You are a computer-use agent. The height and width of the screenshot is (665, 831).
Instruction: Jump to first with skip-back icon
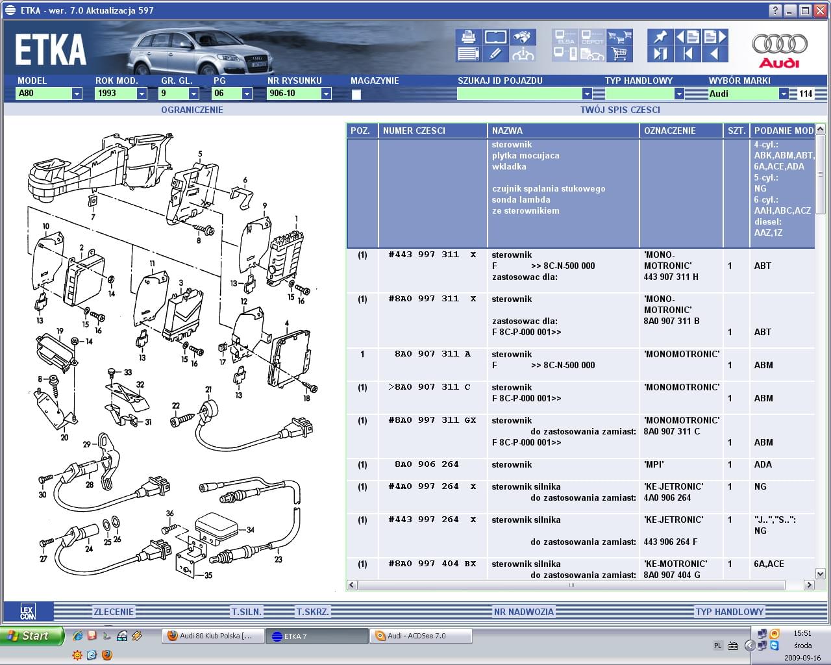pyautogui.click(x=687, y=54)
